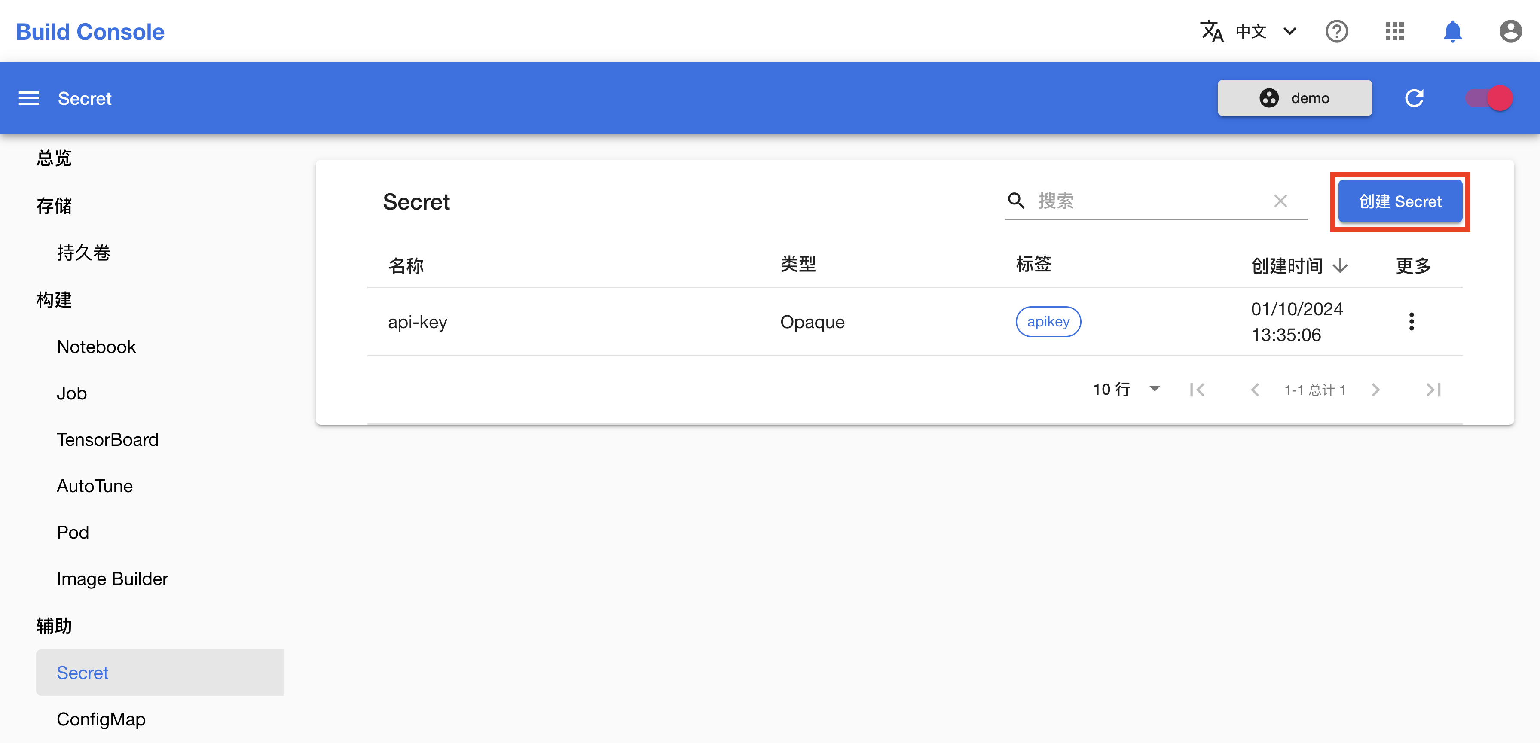The height and width of the screenshot is (743, 1540).
Task: Go to last page of table
Action: (1433, 390)
